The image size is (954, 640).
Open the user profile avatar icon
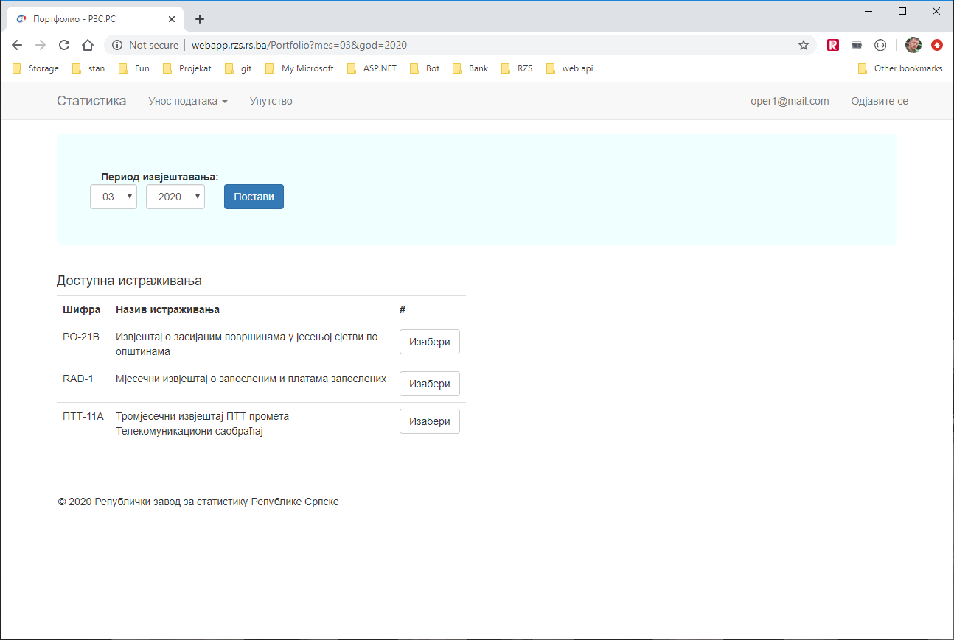[913, 45]
